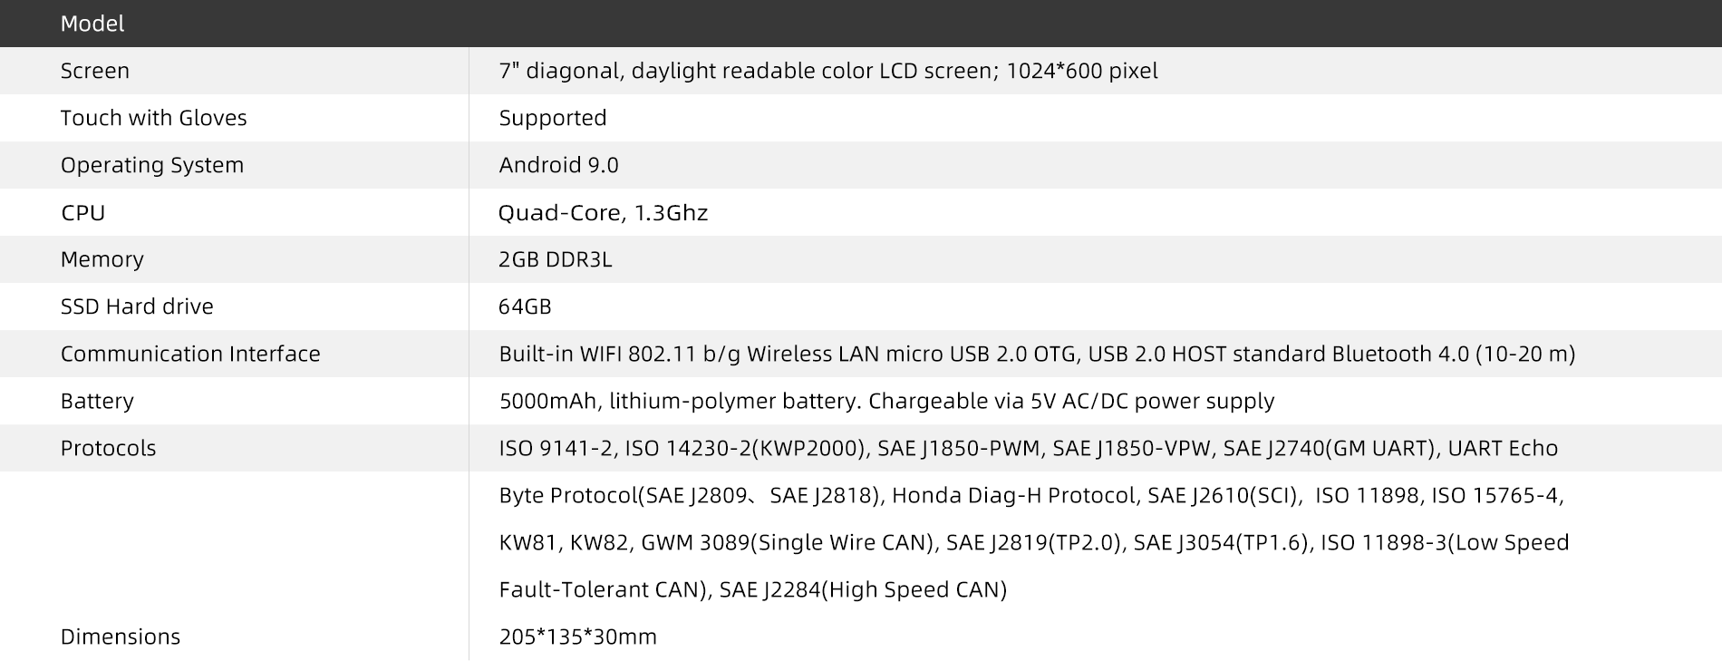Click the Model header row label
This screenshot has width=1722, height=661.
pos(92,24)
